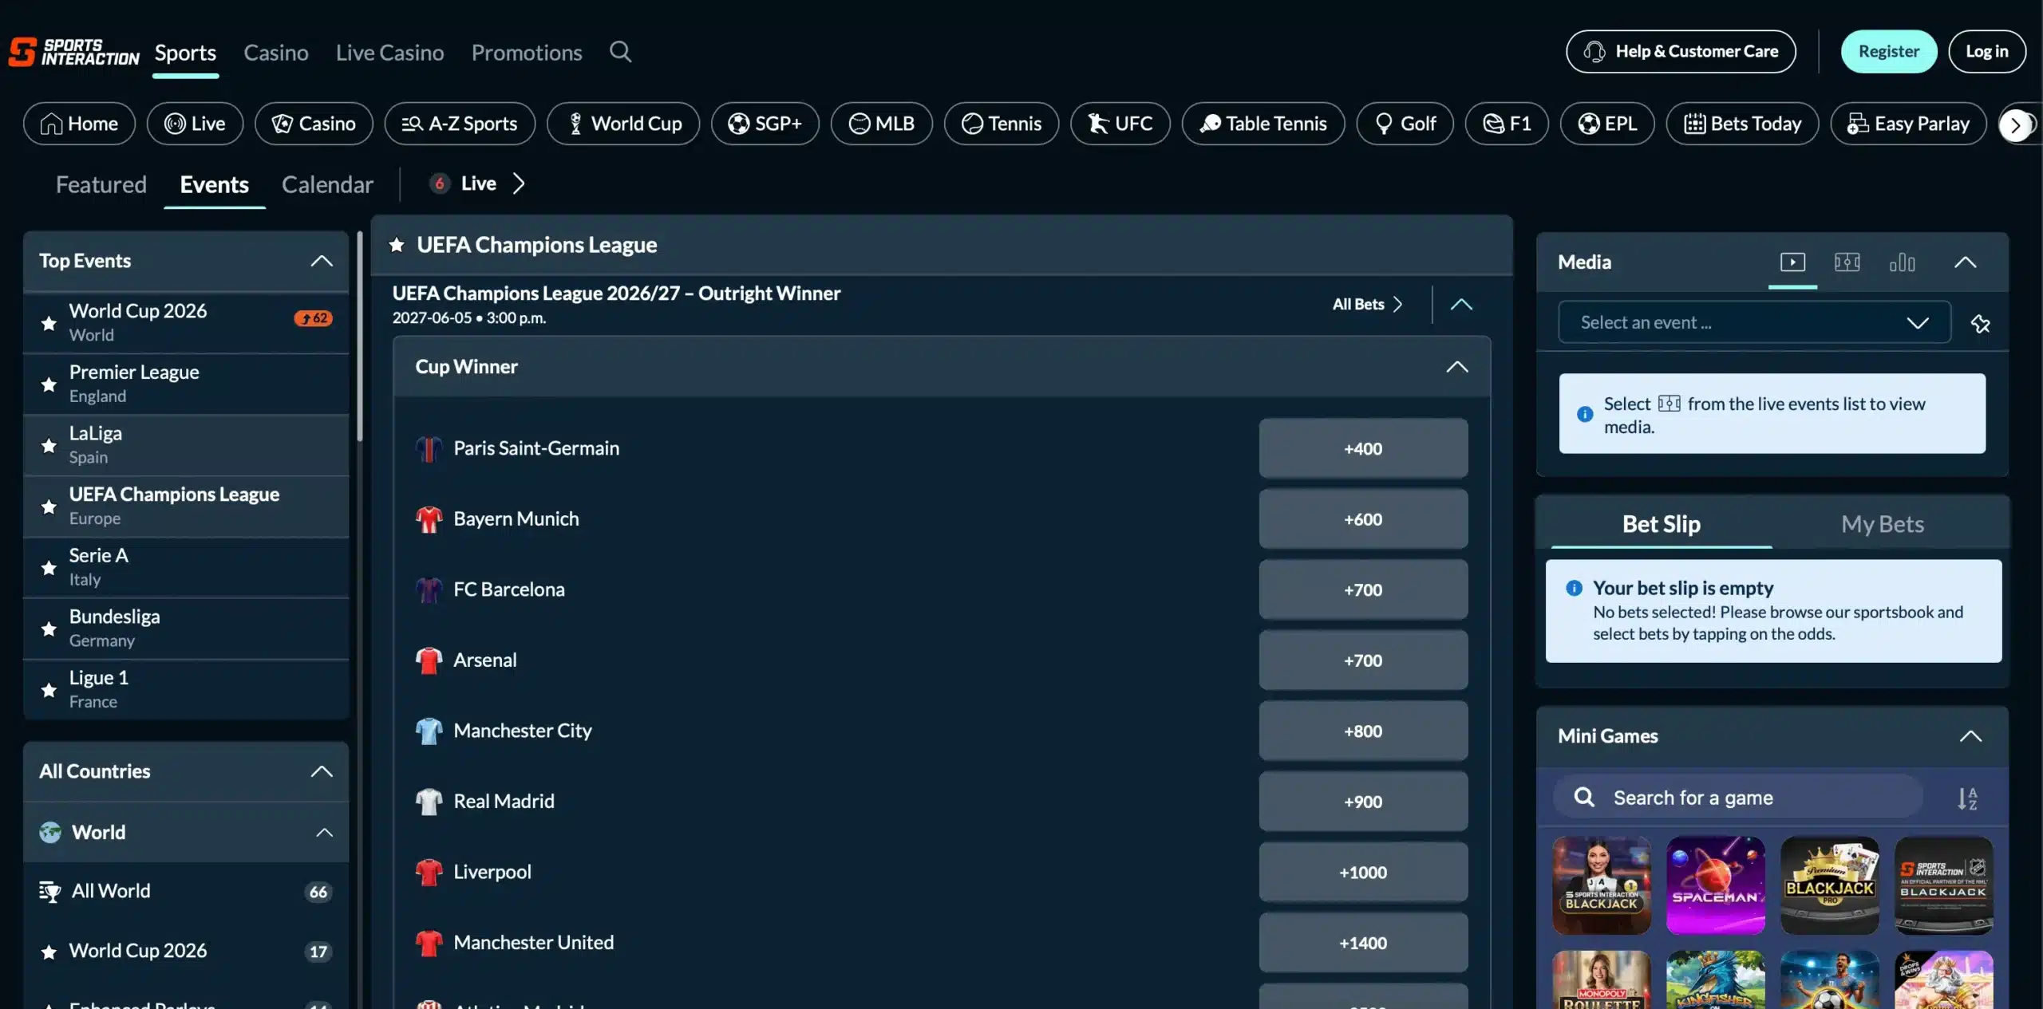Select the Bet Slip tab

pos(1661,524)
